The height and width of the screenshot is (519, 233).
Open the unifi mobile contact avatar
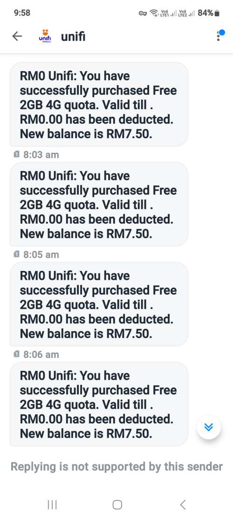45,36
